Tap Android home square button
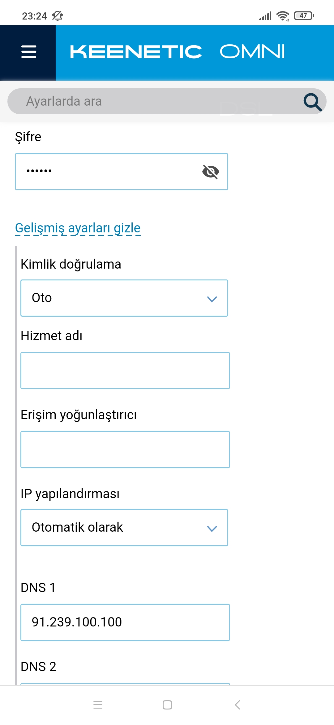Image resolution: width=334 pixels, height=725 pixels. click(x=167, y=705)
